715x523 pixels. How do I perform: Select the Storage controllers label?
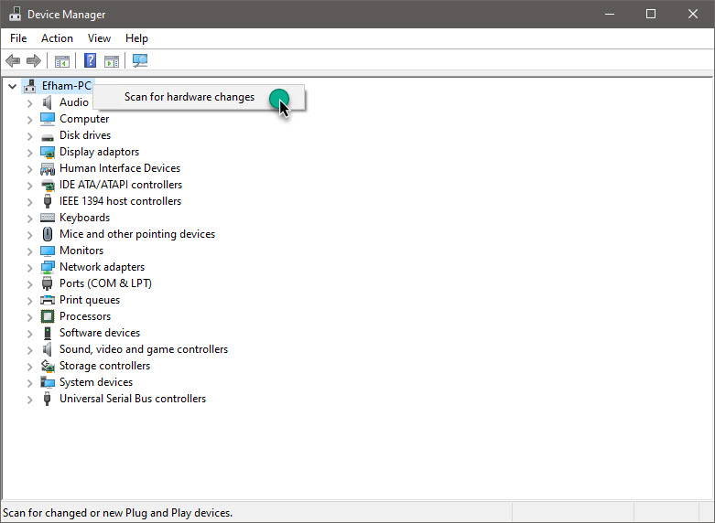pos(105,366)
